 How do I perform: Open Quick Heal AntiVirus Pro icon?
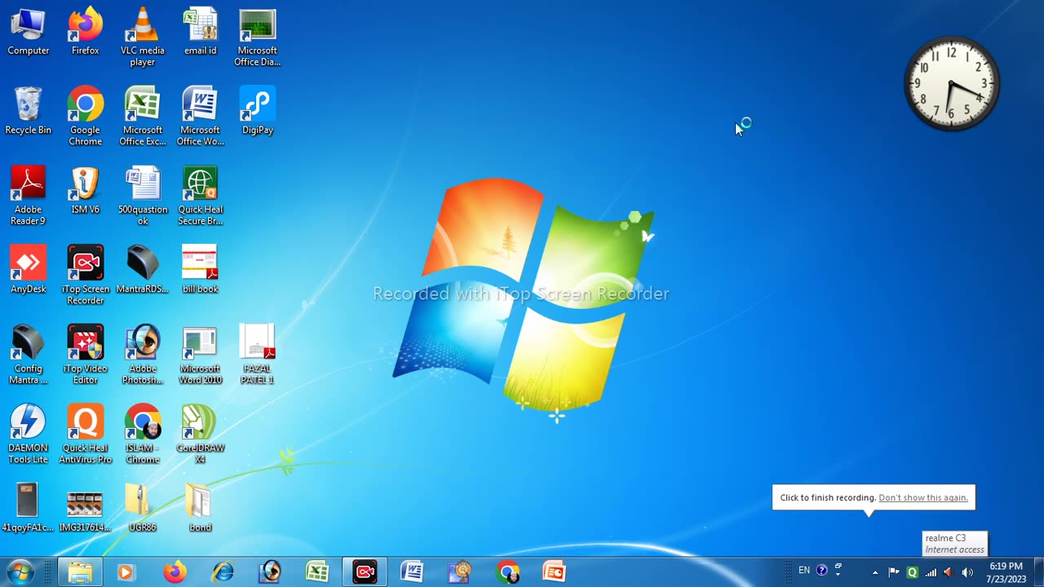click(x=85, y=435)
